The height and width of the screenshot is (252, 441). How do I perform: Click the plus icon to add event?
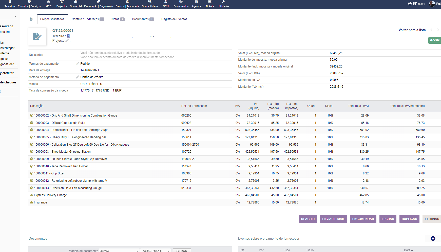tap(433, 239)
